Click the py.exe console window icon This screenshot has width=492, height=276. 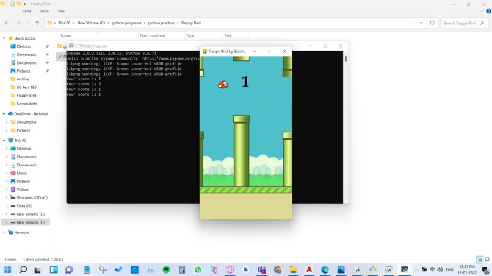pos(71,46)
